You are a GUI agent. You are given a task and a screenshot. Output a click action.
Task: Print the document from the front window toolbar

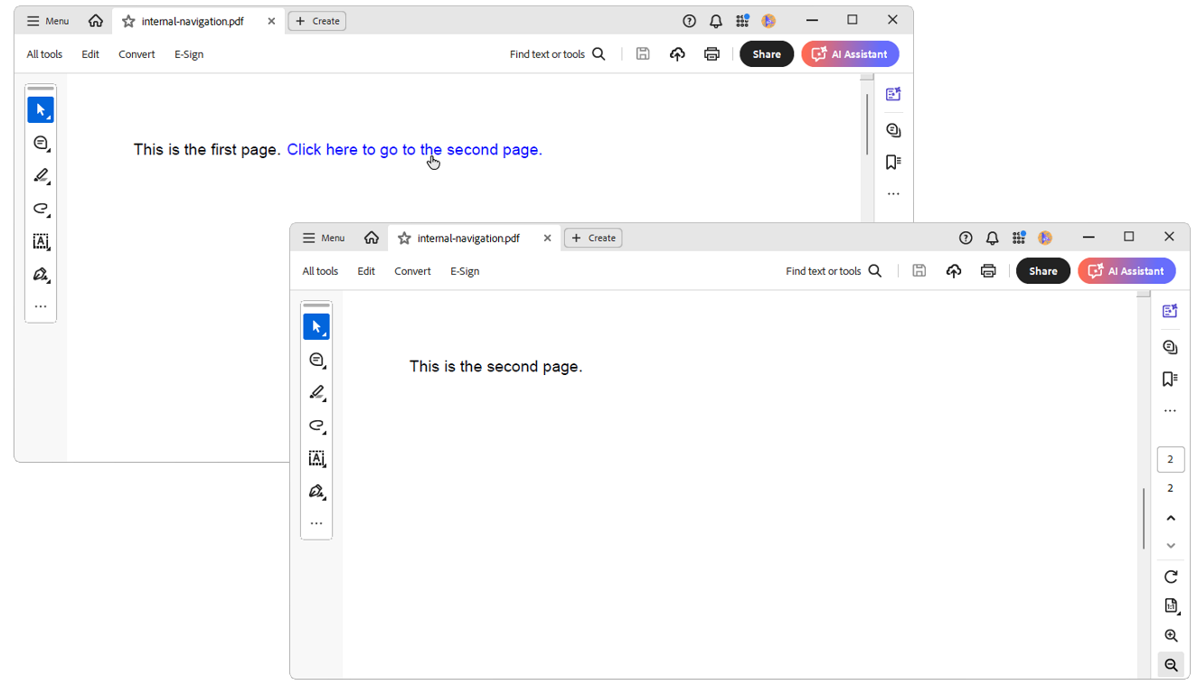coord(988,271)
